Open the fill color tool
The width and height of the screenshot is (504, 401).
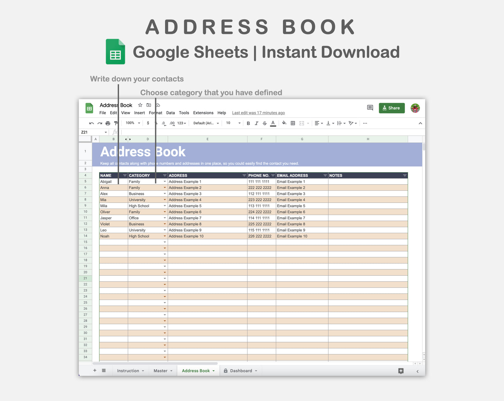pyautogui.click(x=284, y=123)
